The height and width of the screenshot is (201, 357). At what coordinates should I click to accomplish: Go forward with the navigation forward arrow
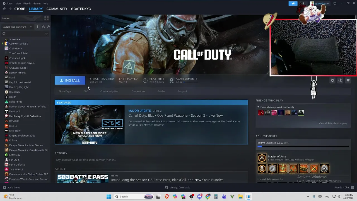coord(10,9)
